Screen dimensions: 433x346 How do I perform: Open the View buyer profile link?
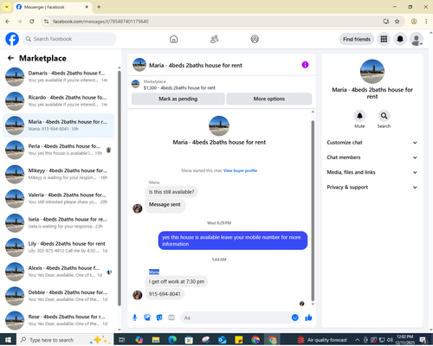click(240, 170)
